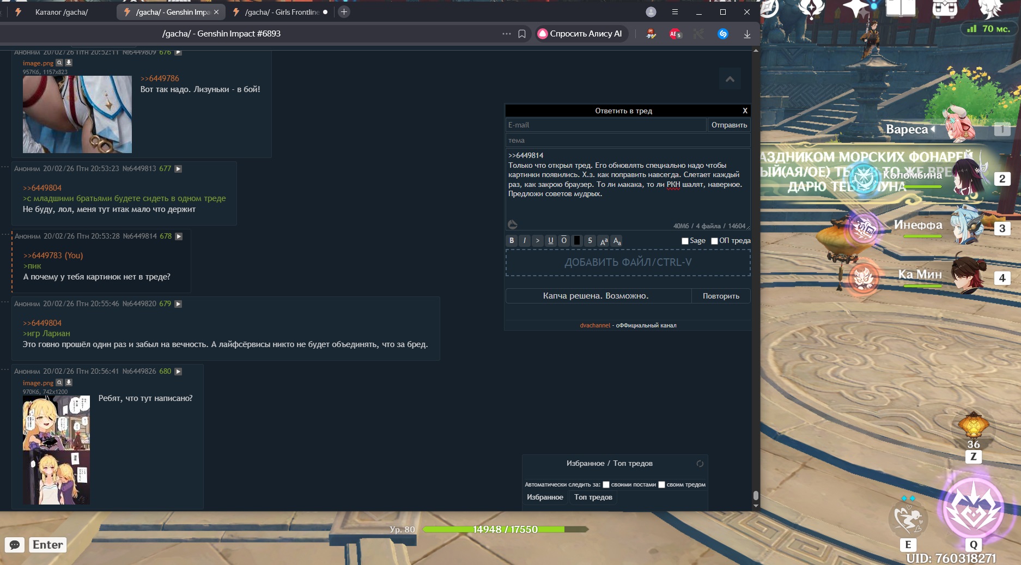Open the Избранное tab in favorites panel
The height and width of the screenshot is (565, 1021).
pos(545,497)
